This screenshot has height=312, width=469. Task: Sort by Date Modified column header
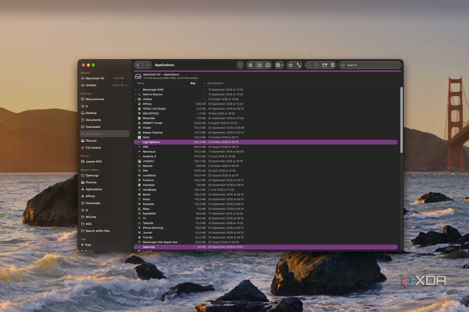click(215, 83)
